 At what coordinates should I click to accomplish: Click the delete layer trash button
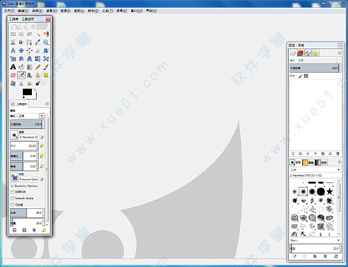(338, 154)
